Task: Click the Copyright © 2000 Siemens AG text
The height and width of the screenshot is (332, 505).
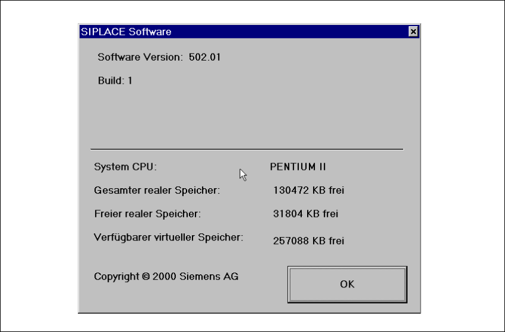Action: click(166, 277)
